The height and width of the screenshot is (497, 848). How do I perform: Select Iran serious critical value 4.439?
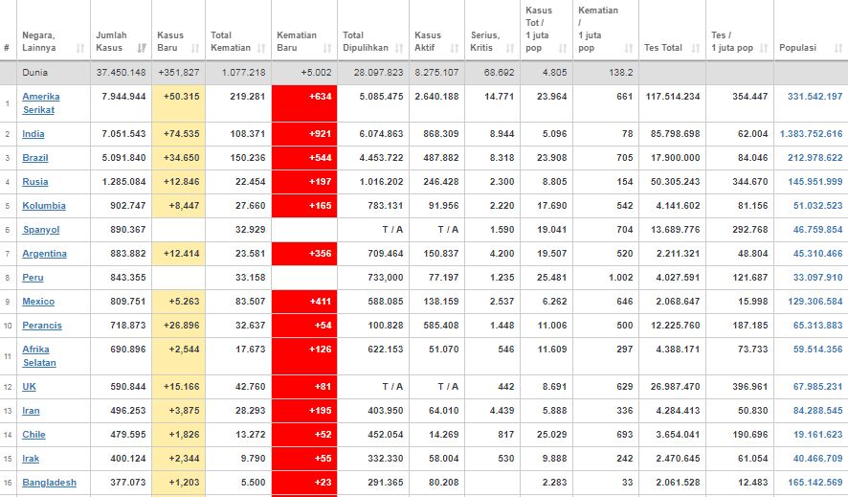tap(502, 411)
